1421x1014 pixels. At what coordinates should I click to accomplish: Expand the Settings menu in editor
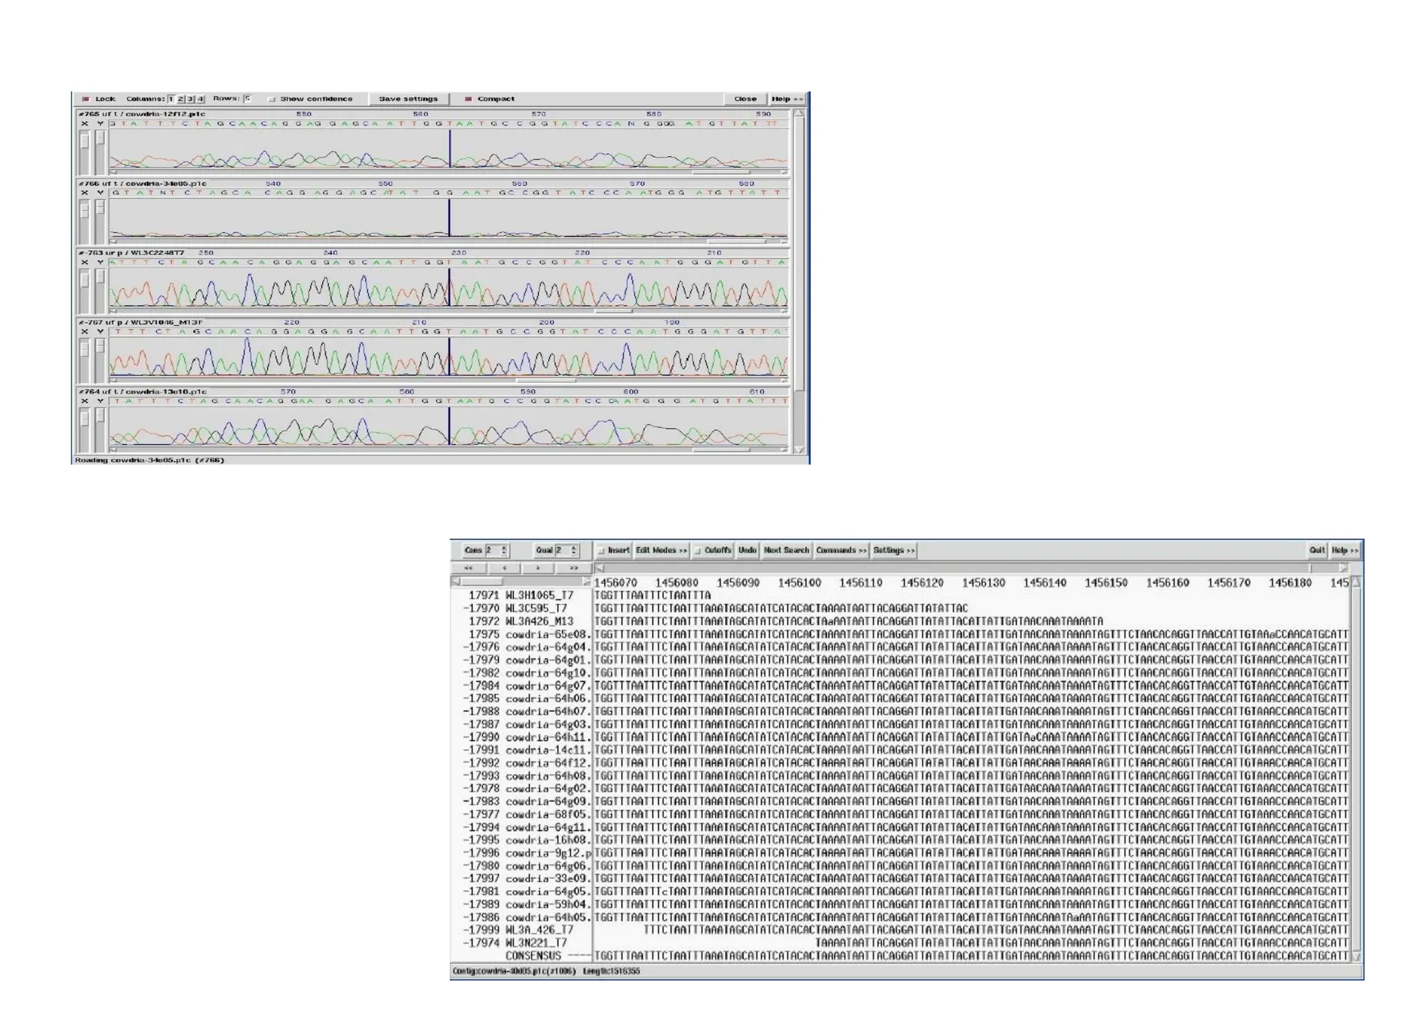click(894, 551)
